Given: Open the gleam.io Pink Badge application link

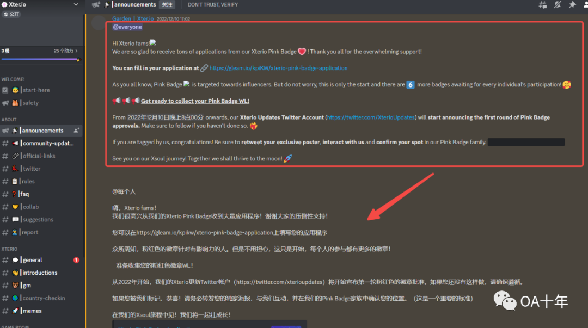Looking at the screenshot, I should click(x=278, y=68).
